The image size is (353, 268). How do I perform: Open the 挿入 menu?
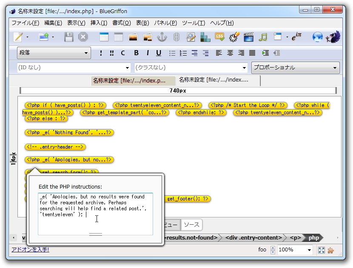click(x=99, y=23)
